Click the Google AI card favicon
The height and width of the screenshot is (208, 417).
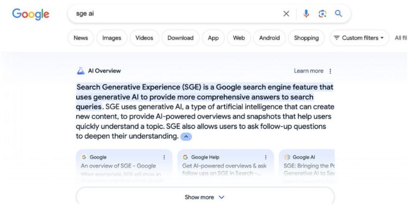pyautogui.click(x=287, y=157)
